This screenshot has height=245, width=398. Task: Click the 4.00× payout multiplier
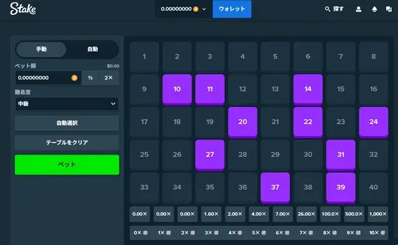pos(259,214)
